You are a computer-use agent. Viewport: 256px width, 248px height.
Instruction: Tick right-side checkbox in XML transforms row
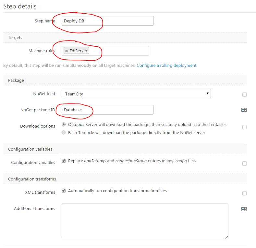pyautogui.click(x=244, y=193)
